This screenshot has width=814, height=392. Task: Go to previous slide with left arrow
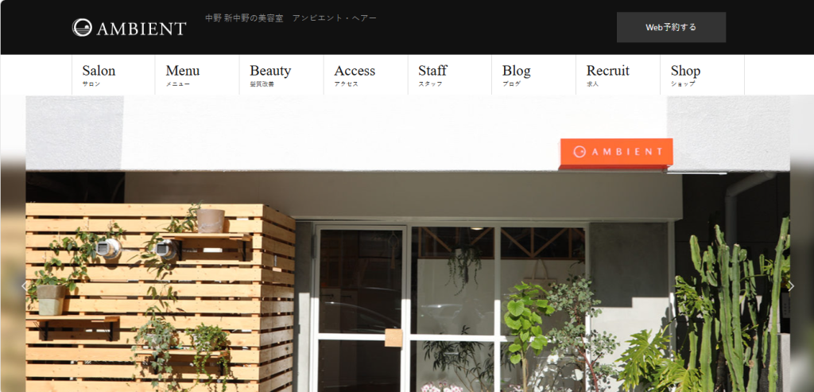pyautogui.click(x=23, y=285)
